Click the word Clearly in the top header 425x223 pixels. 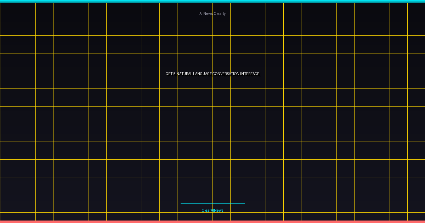220,13
